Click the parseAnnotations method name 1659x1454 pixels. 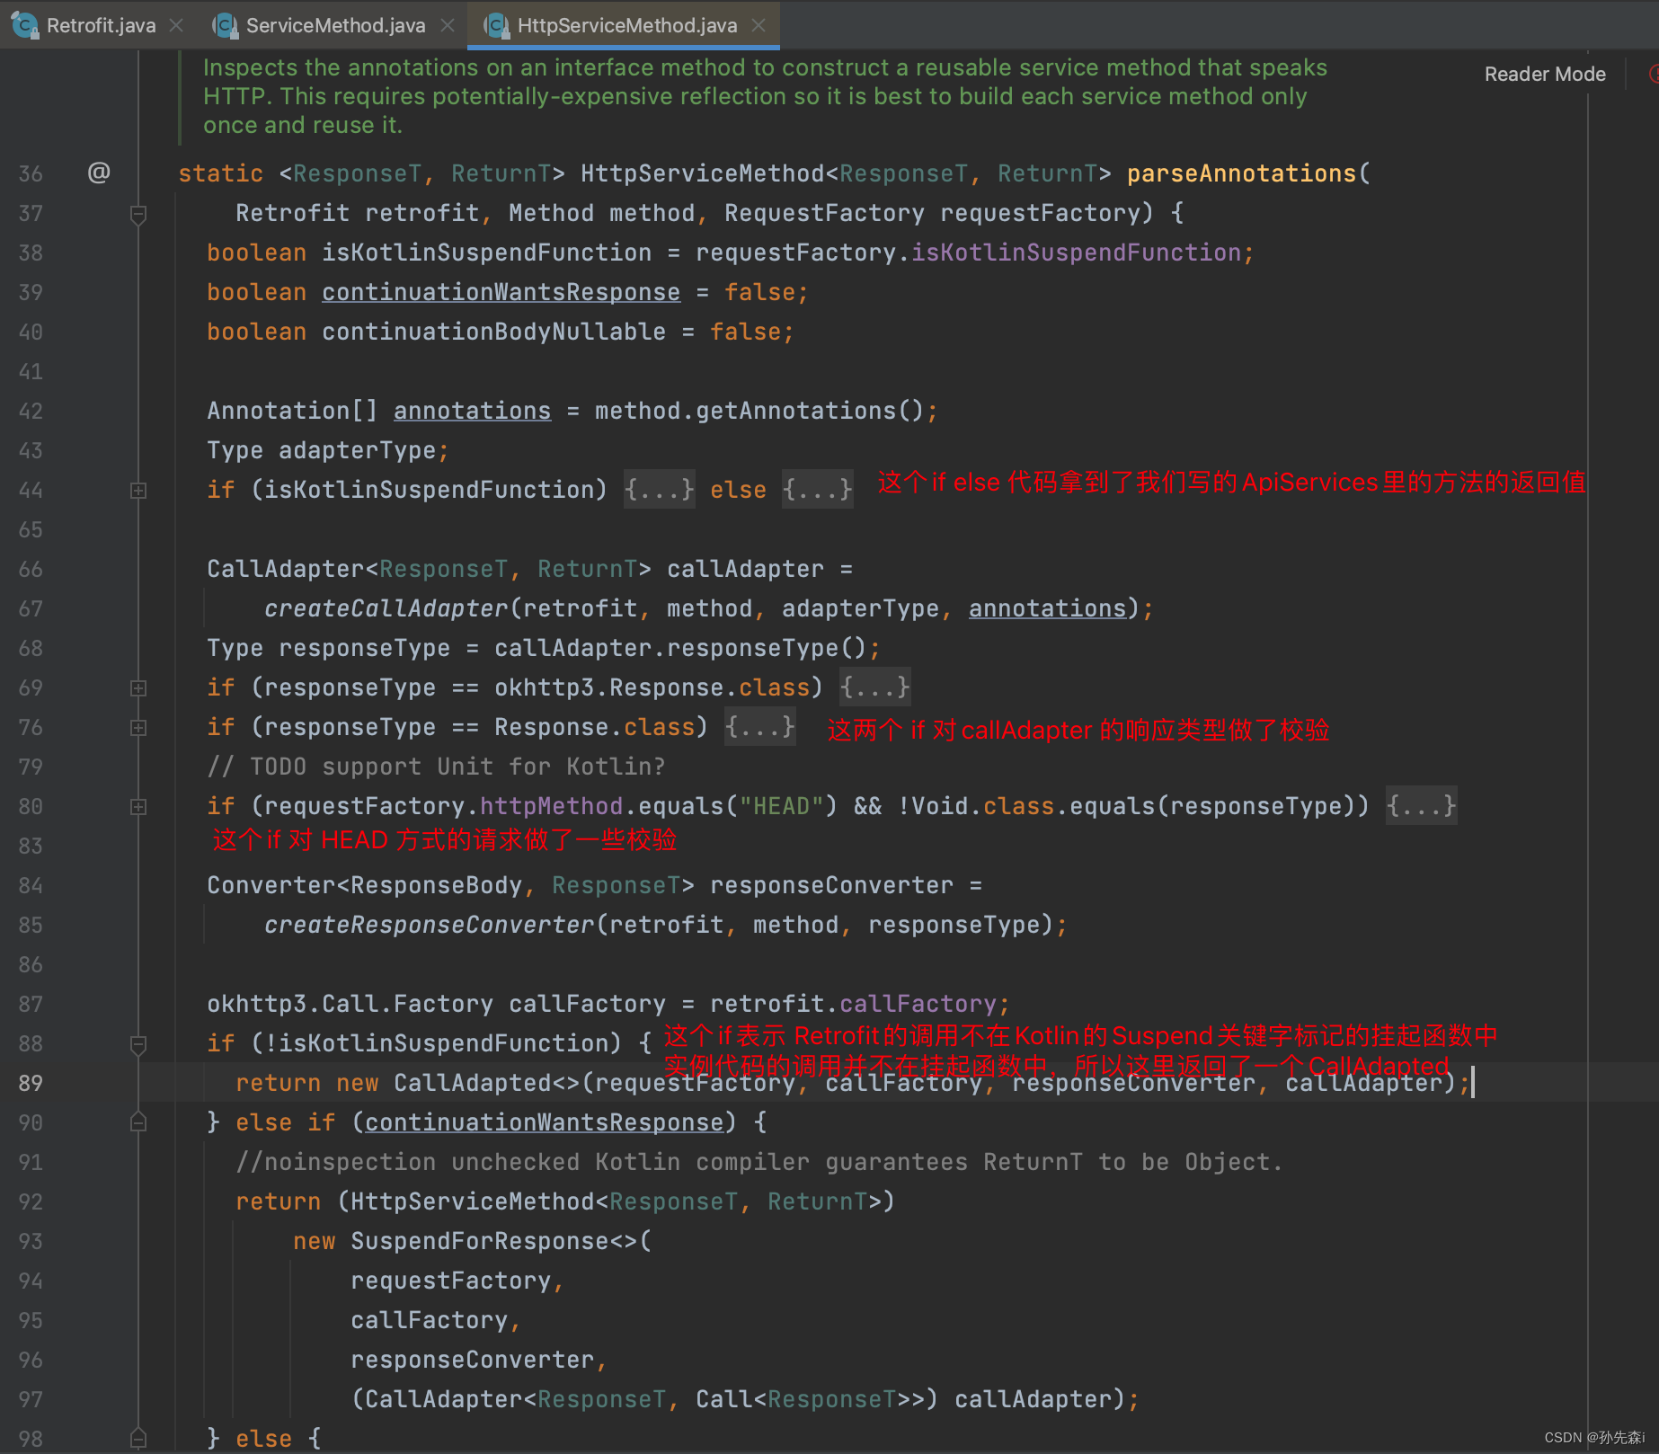coord(1241,173)
